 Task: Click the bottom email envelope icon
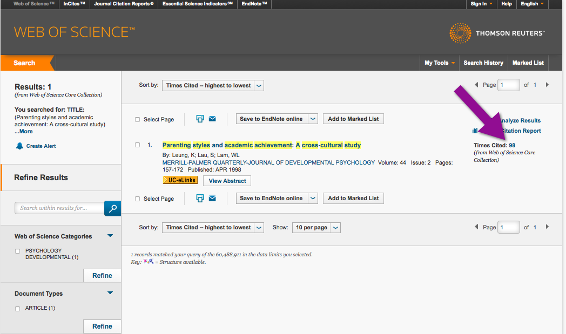tap(212, 198)
